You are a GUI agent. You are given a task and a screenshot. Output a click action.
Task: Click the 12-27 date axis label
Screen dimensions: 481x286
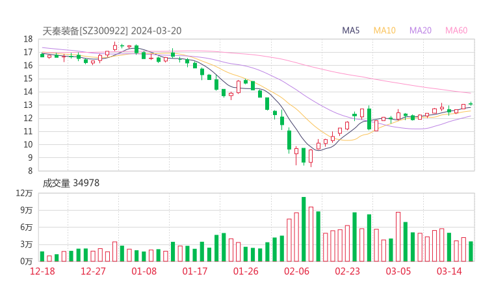click(93, 271)
